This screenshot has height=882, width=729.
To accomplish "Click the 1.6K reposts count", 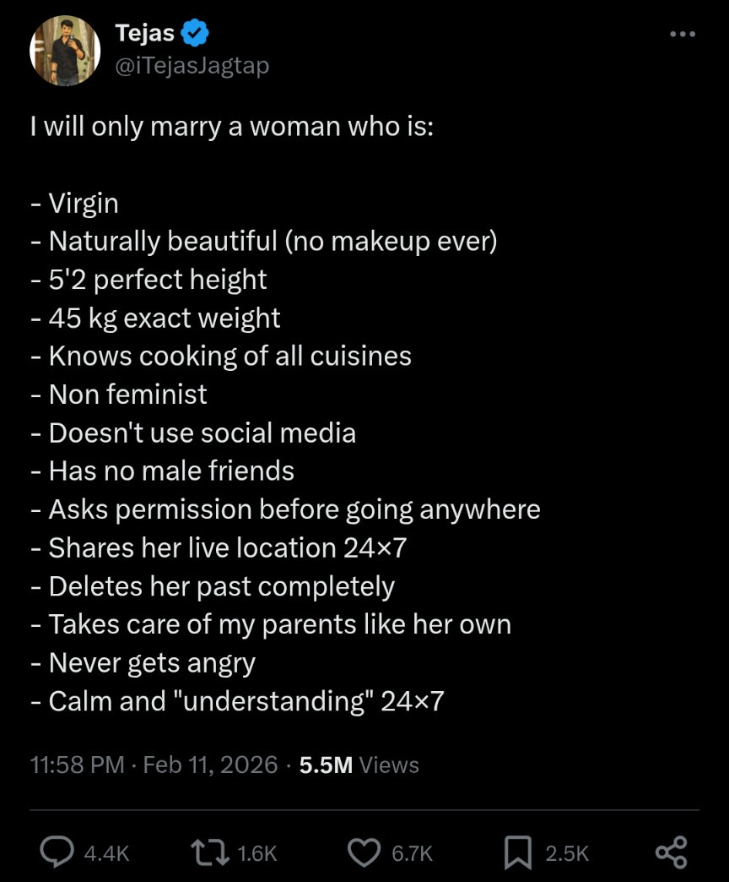I will 257,853.
